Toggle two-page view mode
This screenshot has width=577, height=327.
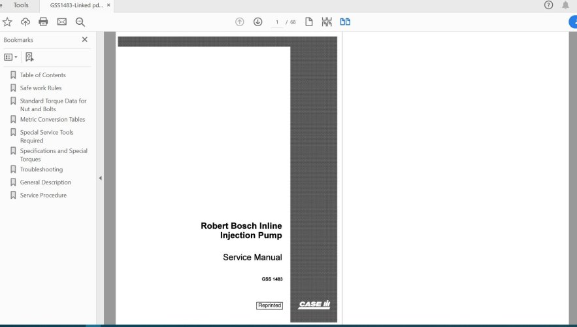pos(345,22)
